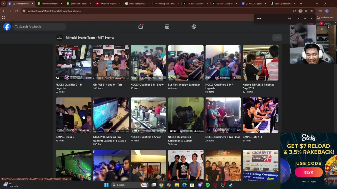Switch to the 100 Pilots Fight YouTube tab
Viewport: 337px width, 189px height.
point(108,4)
